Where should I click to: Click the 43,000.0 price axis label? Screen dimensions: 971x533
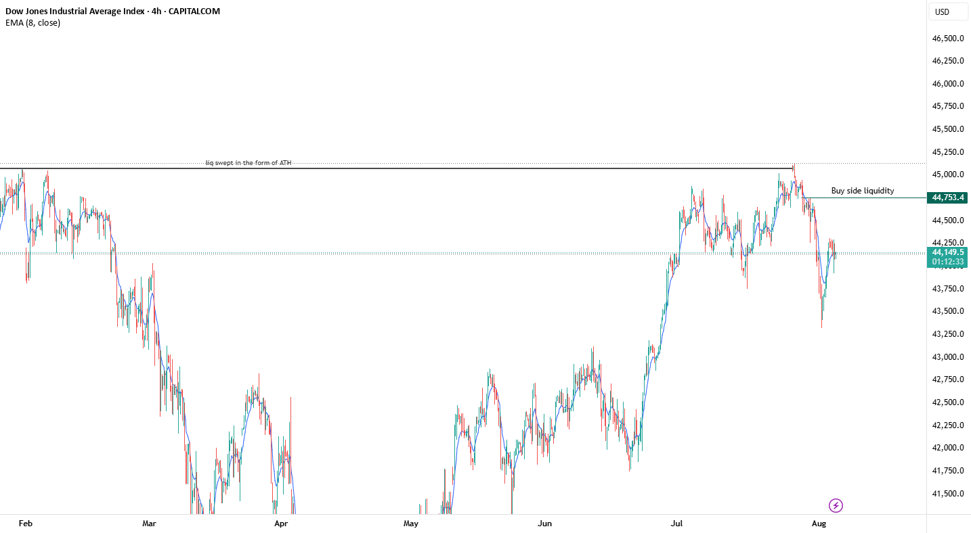coord(948,357)
